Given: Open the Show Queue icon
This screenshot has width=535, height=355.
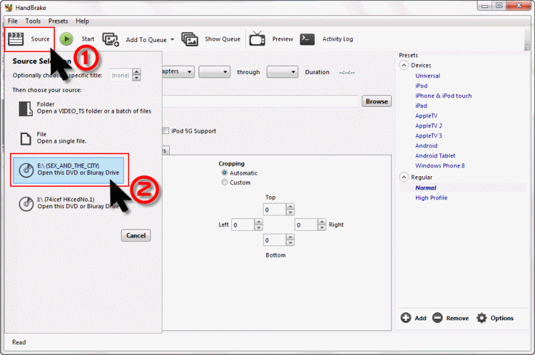Looking at the screenshot, I should pyautogui.click(x=190, y=39).
